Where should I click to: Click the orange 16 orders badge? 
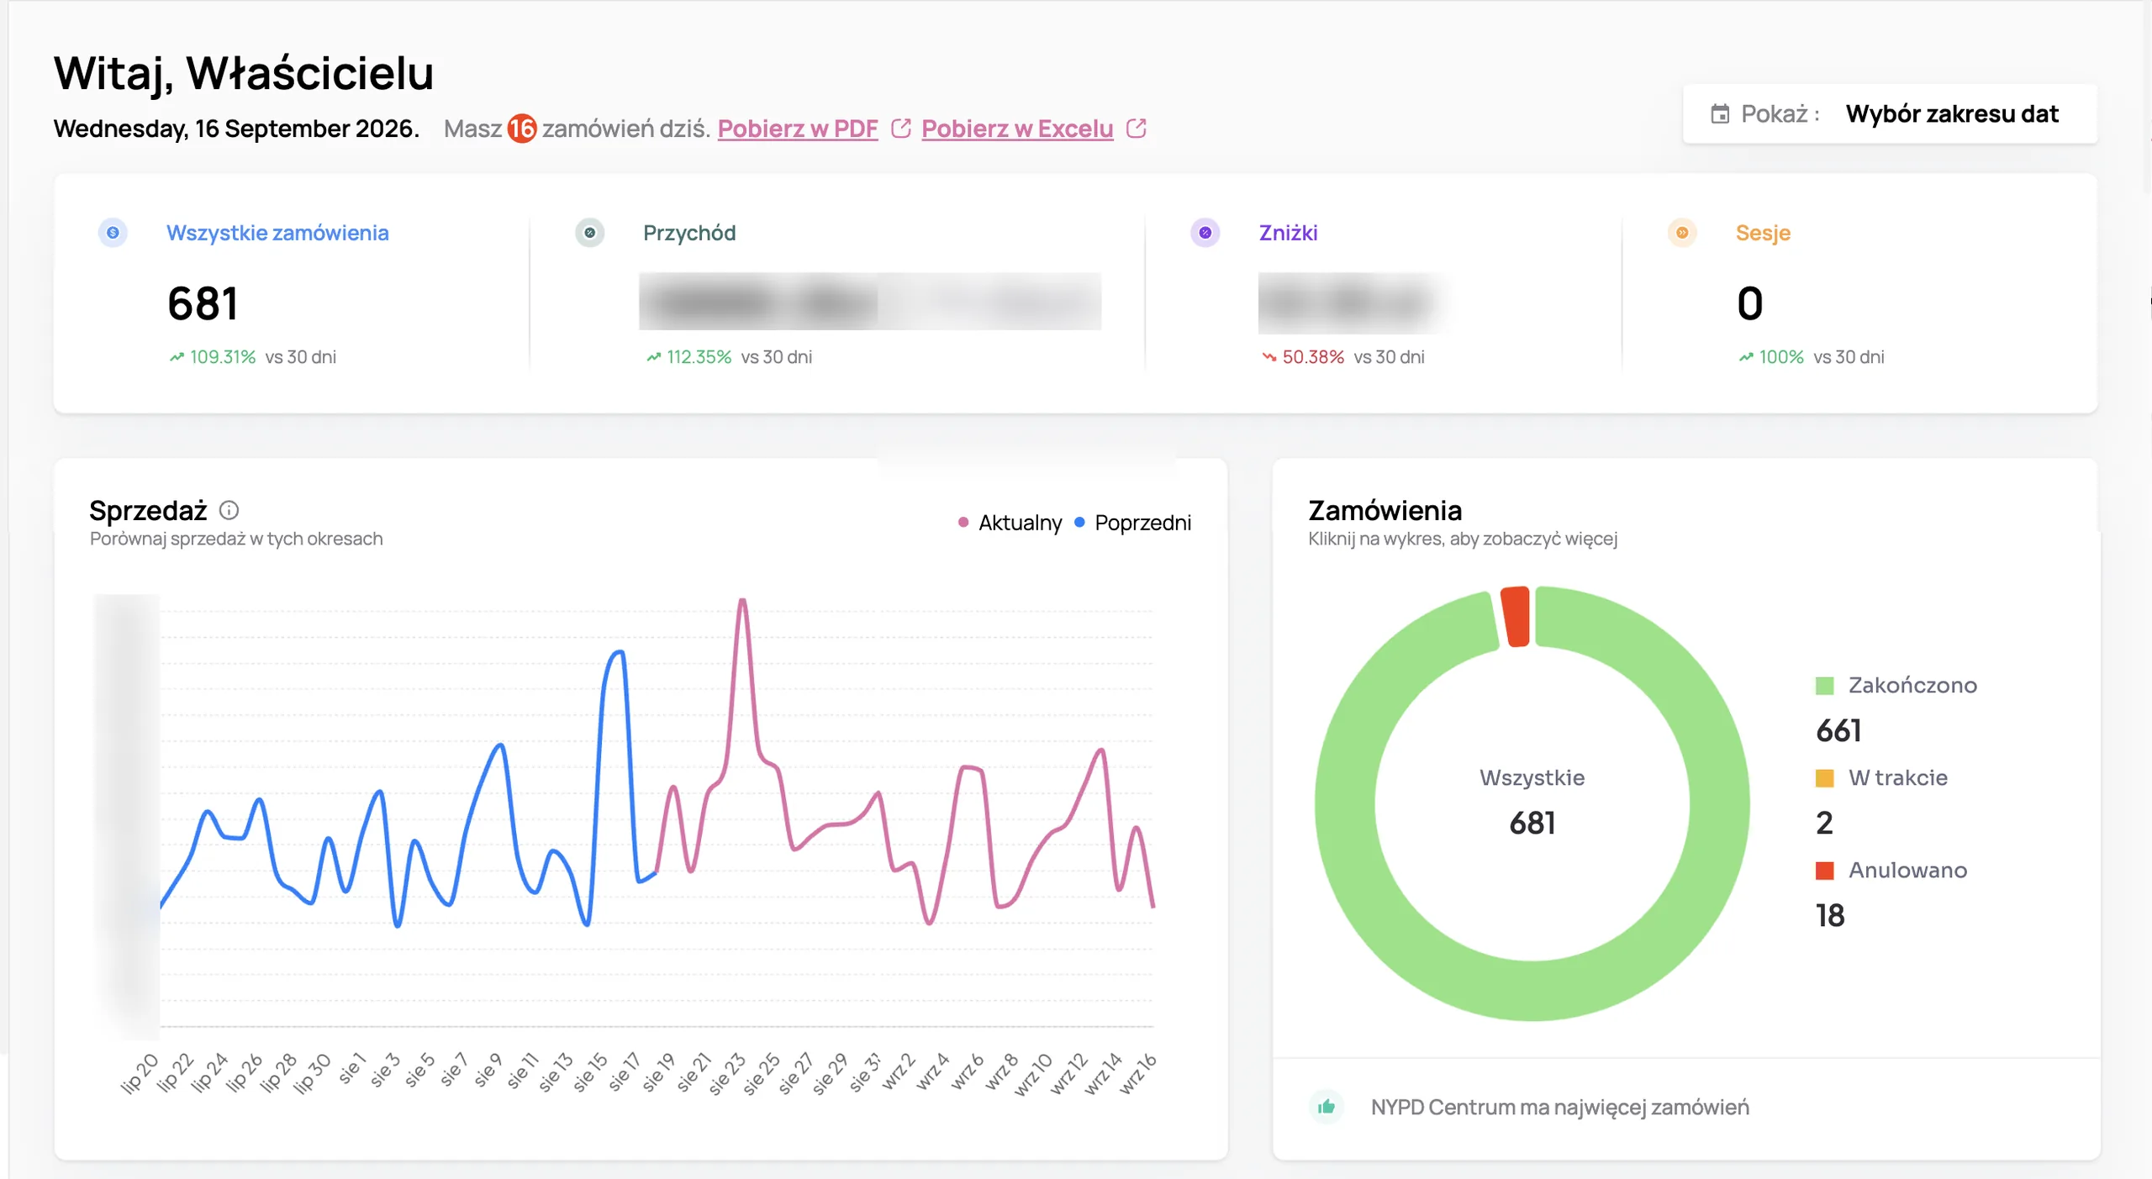point(521,129)
